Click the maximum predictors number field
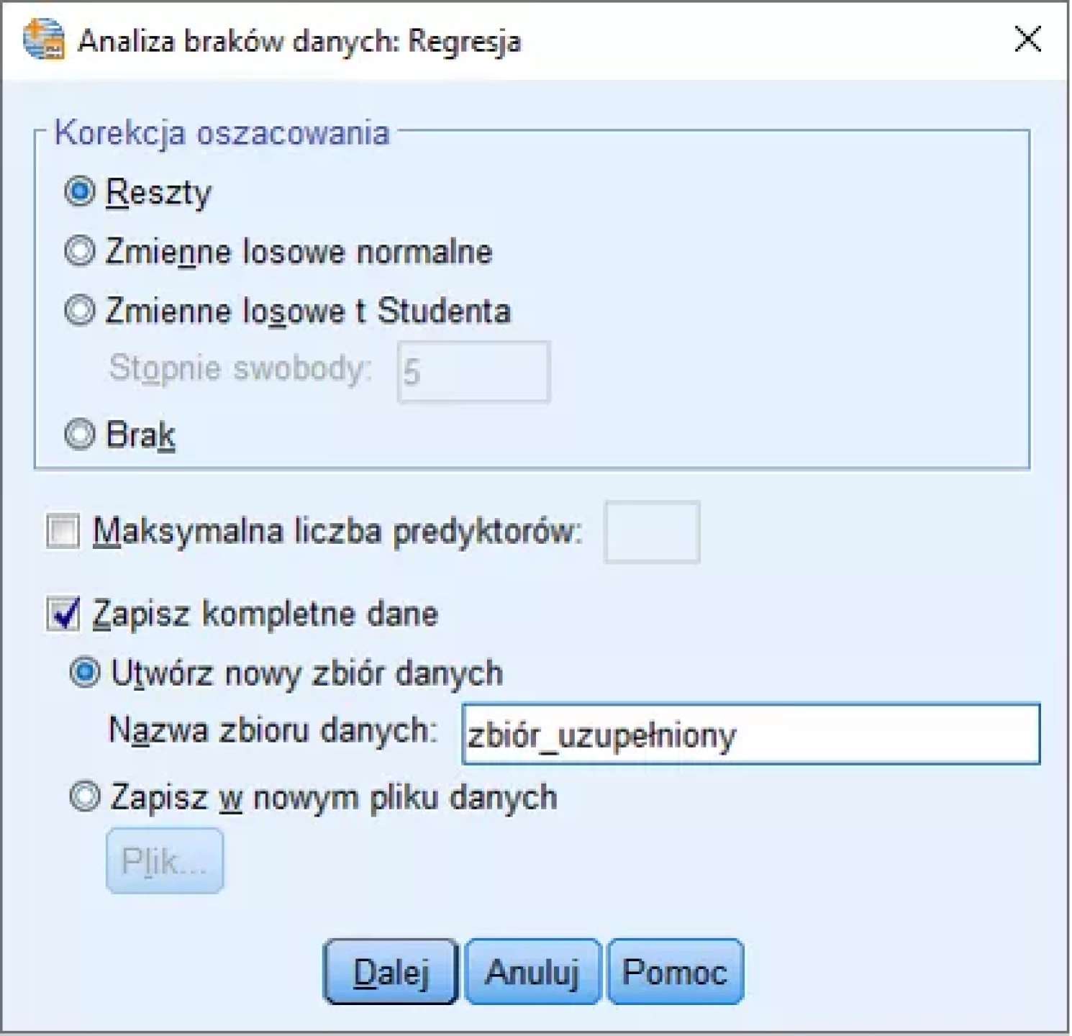 pos(652,532)
